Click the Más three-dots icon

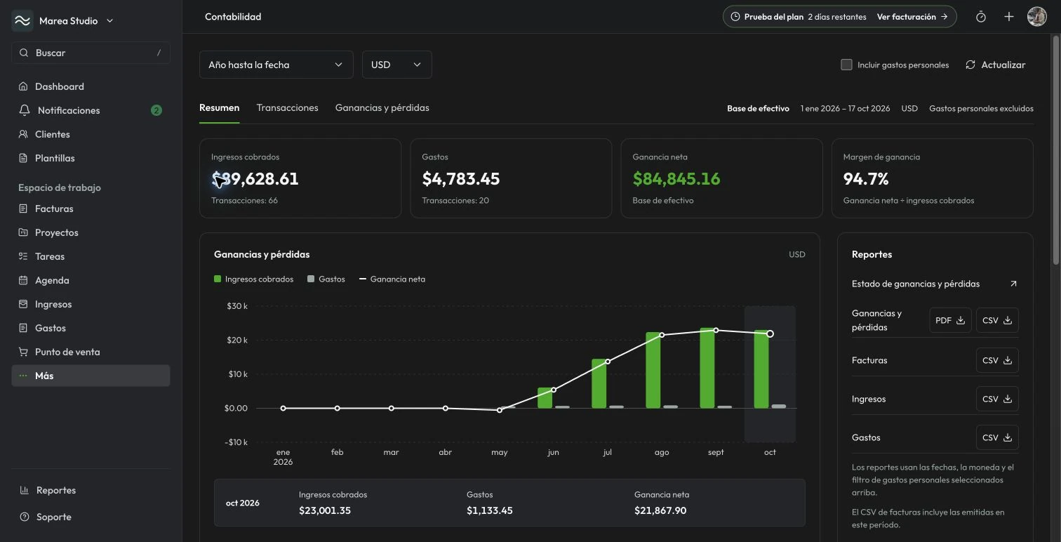point(23,376)
